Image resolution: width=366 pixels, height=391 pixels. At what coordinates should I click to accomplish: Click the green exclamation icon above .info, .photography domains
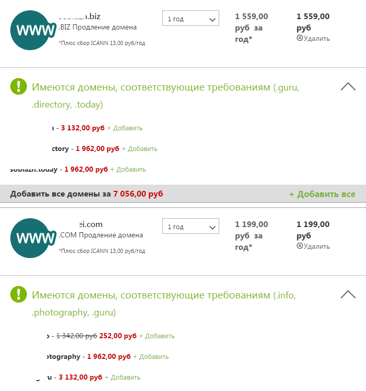(x=19, y=294)
